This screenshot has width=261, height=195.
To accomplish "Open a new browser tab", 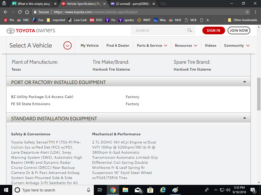I will tap(163, 4).
